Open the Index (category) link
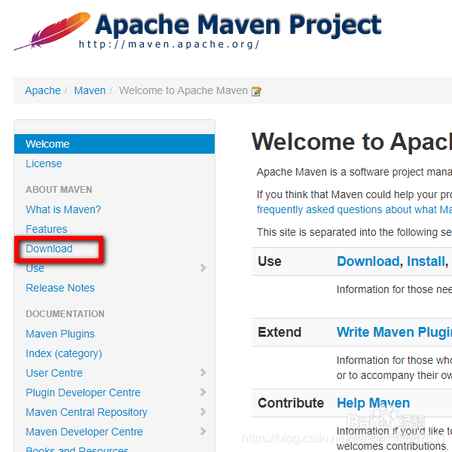Image resolution: width=452 pixels, height=452 pixels. pos(64,353)
